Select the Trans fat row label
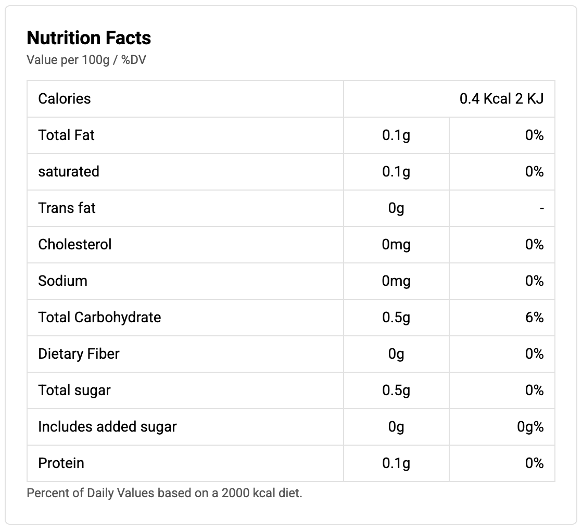This screenshot has width=582, height=530. (67, 208)
